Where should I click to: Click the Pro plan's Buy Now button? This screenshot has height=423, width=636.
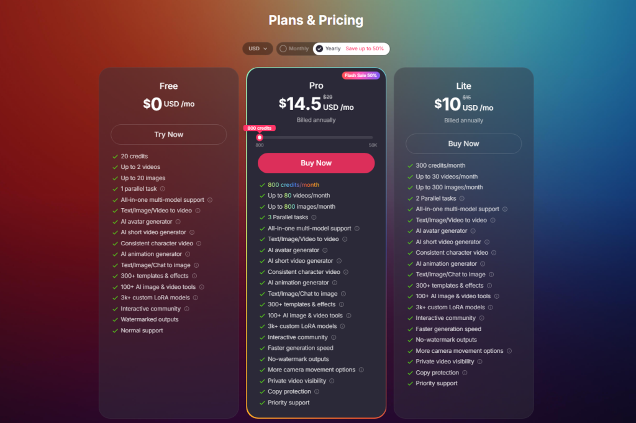316,163
